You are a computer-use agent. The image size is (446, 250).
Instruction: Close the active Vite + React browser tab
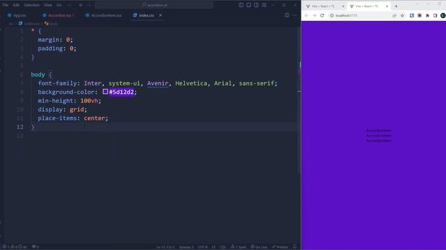(x=387, y=6)
